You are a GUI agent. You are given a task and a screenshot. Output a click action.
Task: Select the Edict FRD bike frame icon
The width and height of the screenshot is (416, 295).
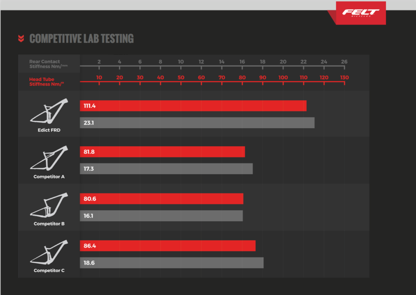click(x=49, y=112)
